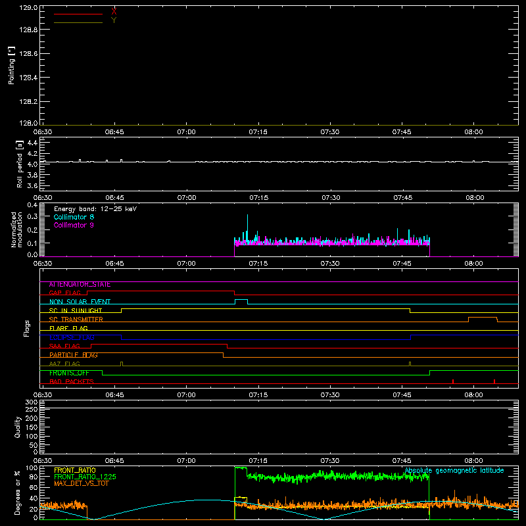The image size is (526, 526).
Task: Click '07:00' under the modulation panel
Action: click(186, 264)
